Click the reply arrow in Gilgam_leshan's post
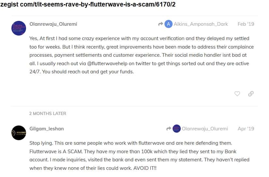Viewport: 269px width, 177px height. 168,129
